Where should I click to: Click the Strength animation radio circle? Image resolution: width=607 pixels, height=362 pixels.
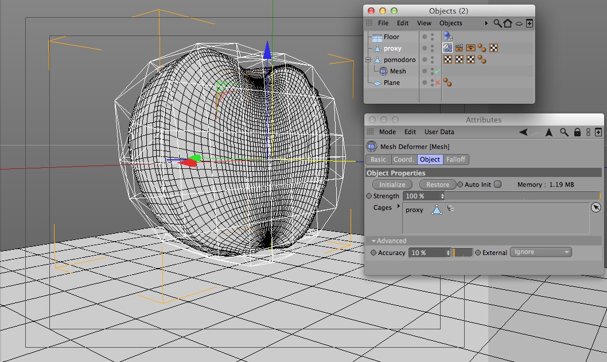[369, 196]
